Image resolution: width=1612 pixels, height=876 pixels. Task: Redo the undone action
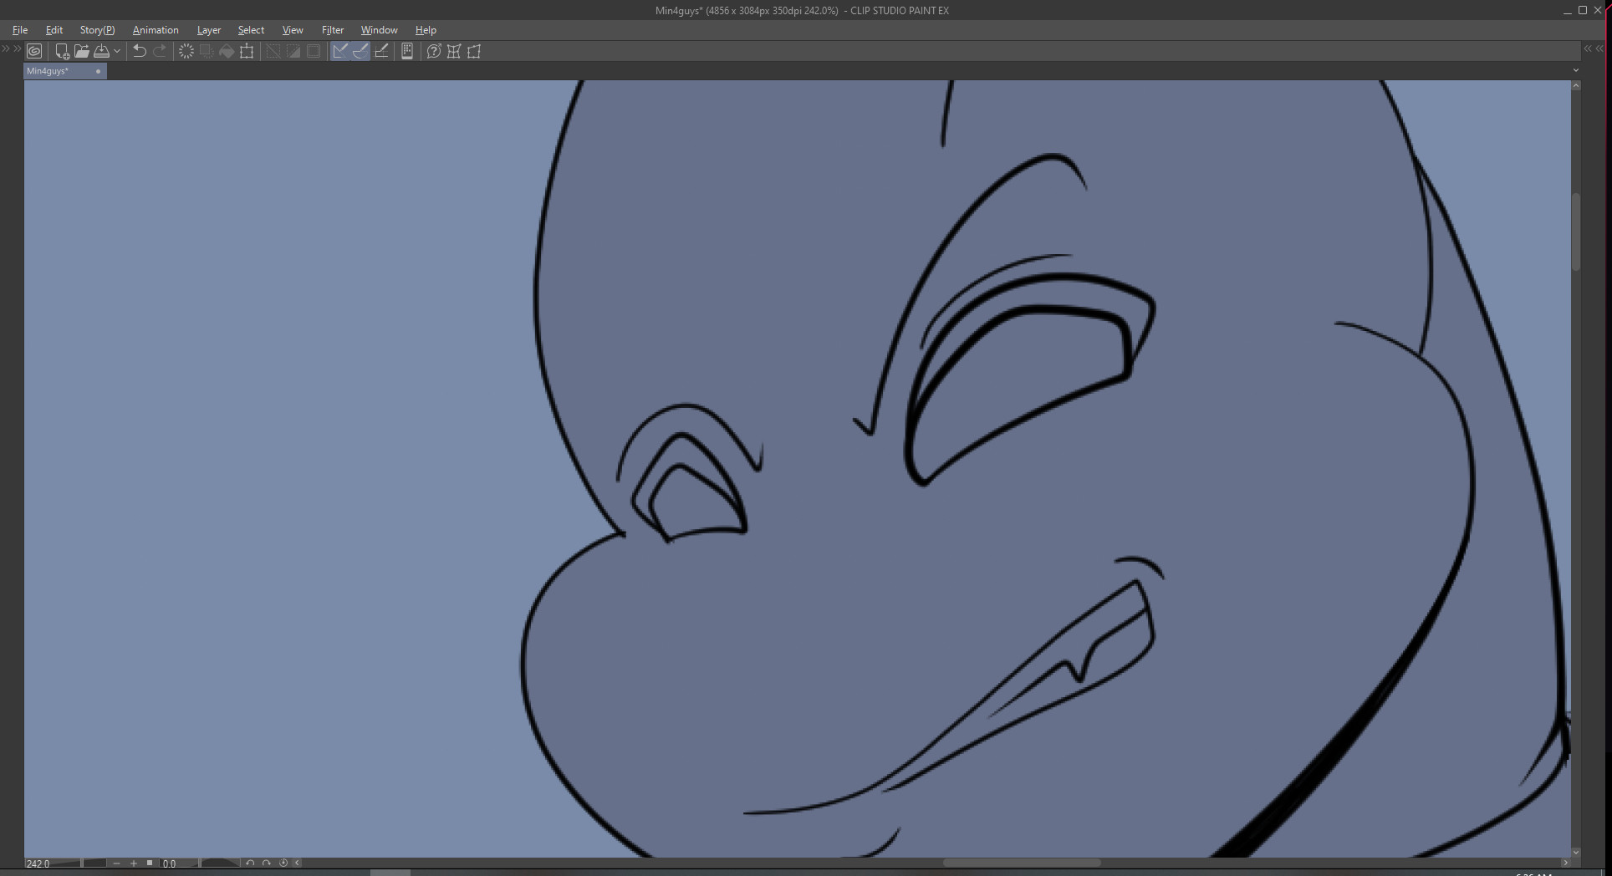coord(160,51)
